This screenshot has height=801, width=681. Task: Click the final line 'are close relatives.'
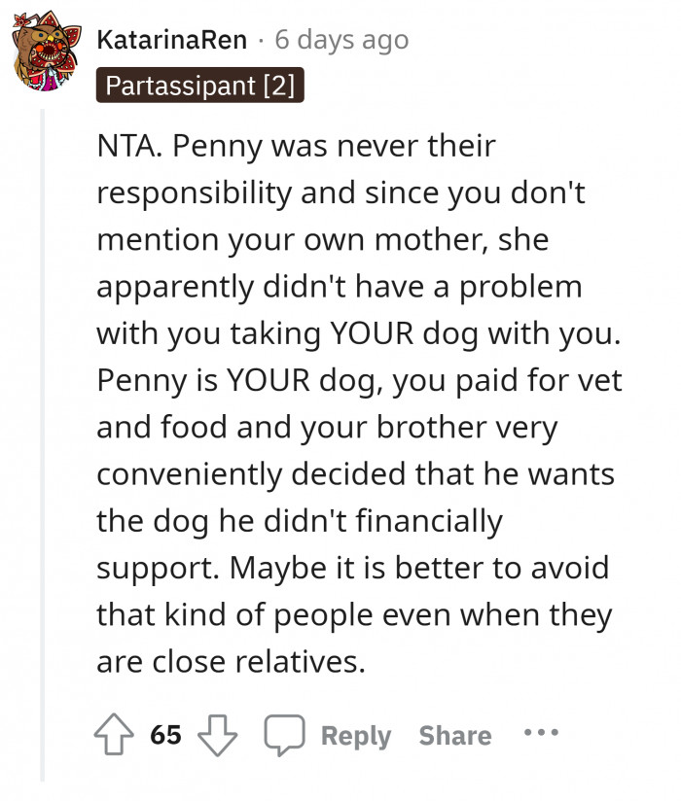pos(230,662)
